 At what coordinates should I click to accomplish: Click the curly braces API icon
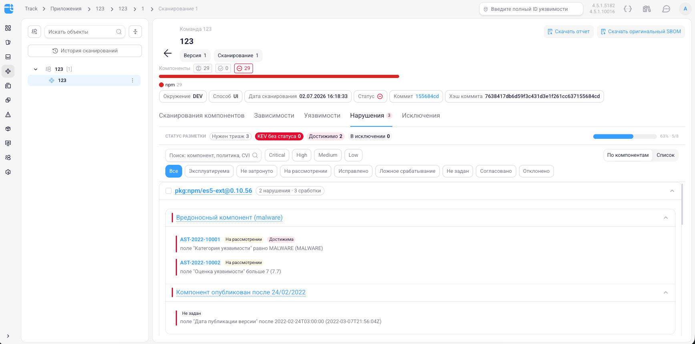tap(628, 9)
